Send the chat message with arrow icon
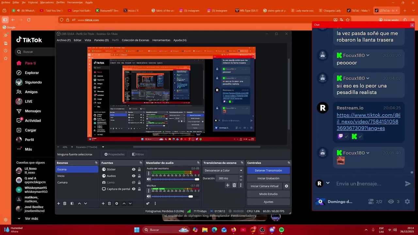 (408, 184)
